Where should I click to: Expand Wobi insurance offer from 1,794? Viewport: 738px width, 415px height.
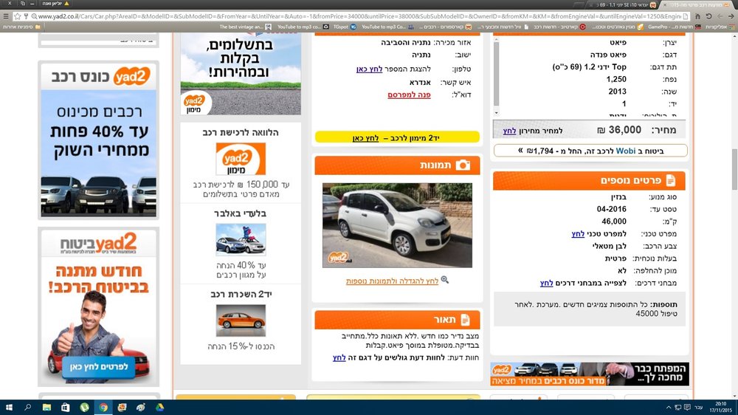point(590,151)
